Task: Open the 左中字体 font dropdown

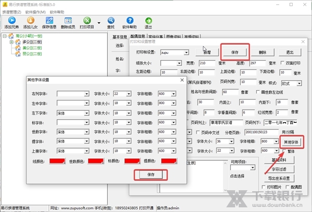Action: pyautogui.click(x=86, y=103)
